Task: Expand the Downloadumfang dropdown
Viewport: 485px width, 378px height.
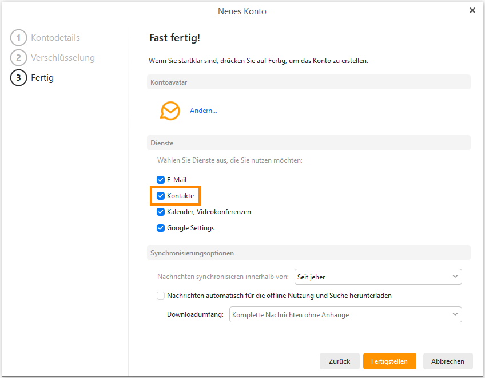Action: [345, 314]
